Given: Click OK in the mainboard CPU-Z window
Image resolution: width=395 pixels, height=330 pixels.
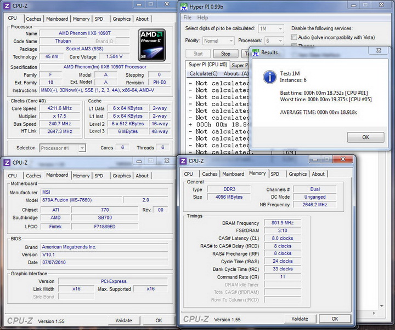Looking at the screenshot, I should (x=159, y=321).
